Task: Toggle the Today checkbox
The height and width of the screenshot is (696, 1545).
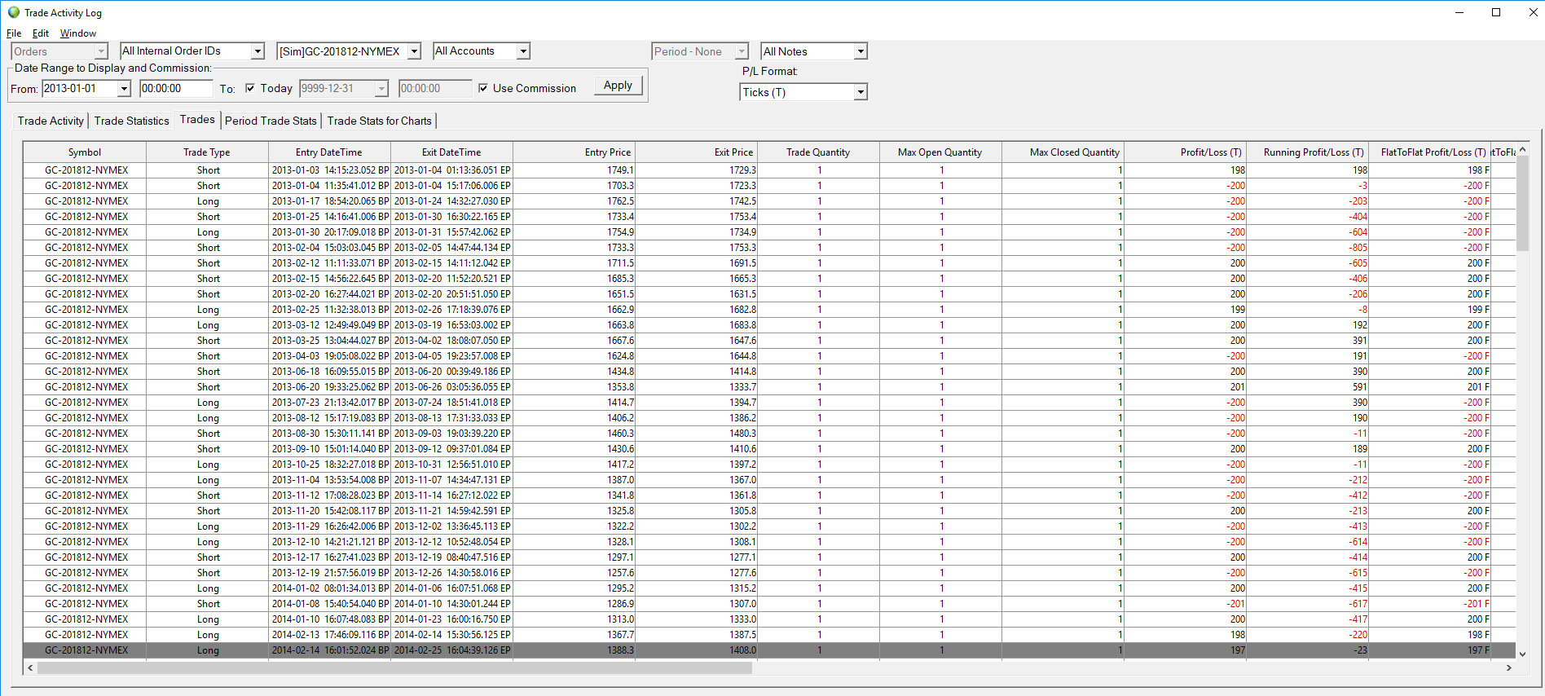Action: [x=250, y=88]
